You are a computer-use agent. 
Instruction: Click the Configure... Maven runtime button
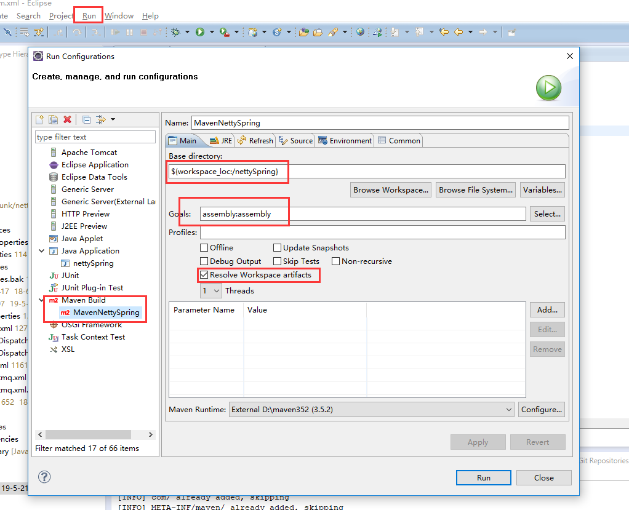click(x=542, y=410)
